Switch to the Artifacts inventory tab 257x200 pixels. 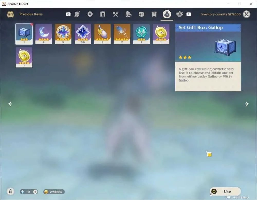pos(90,14)
